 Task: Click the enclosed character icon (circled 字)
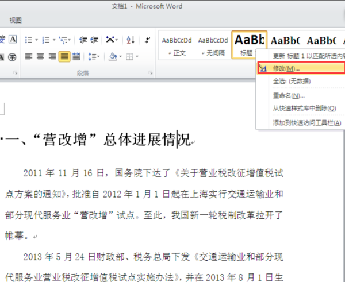(12, 57)
